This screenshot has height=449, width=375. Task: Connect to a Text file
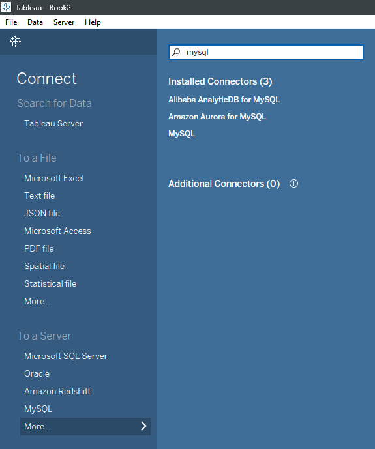tap(40, 196)
